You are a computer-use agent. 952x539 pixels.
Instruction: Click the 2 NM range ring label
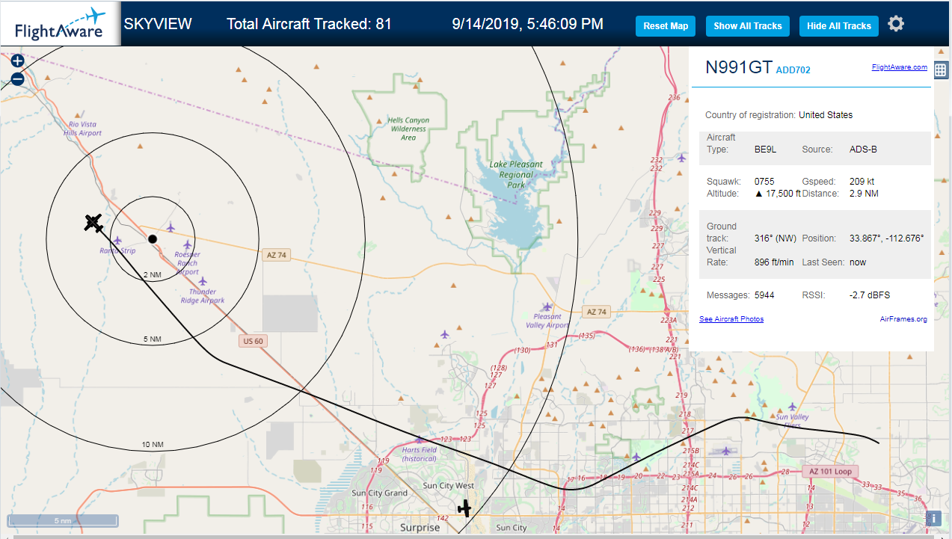pyautogui.click(x=153, y=275)
